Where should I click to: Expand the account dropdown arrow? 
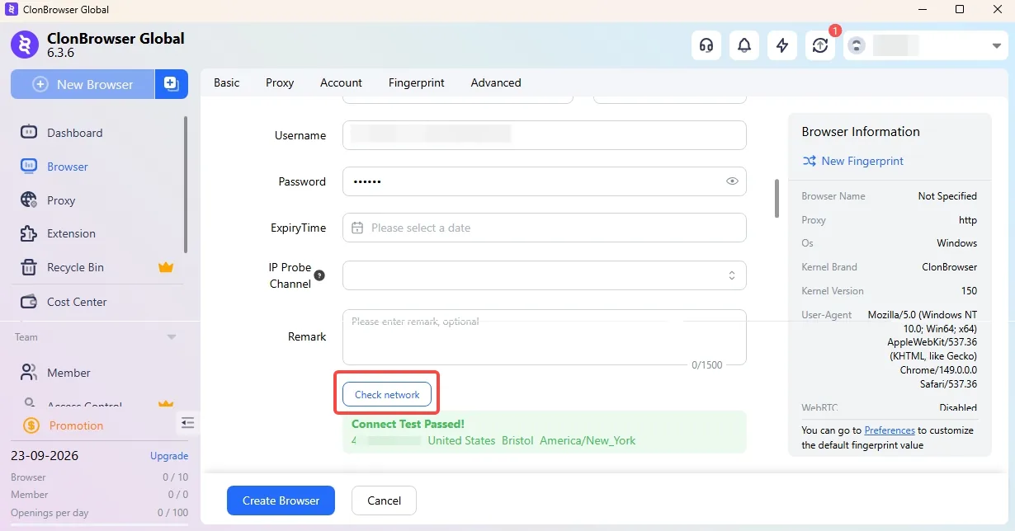pos(997,46)
